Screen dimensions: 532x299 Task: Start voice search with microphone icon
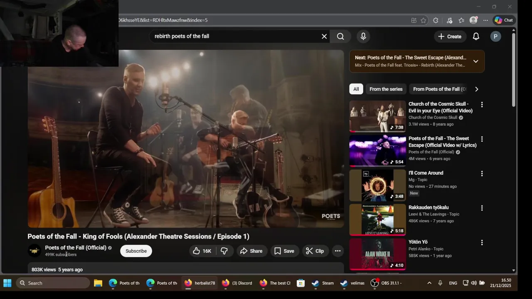363,37
